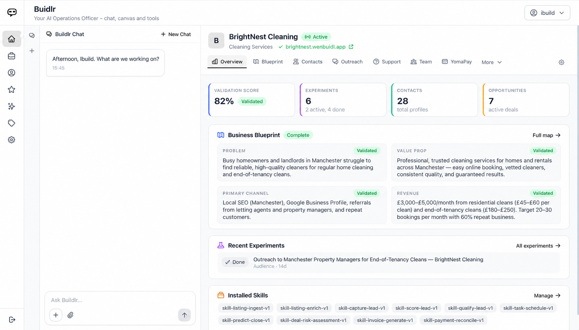Open the Support tab
The width and height of the screenshot is (579, 330).
pos(387,62)
